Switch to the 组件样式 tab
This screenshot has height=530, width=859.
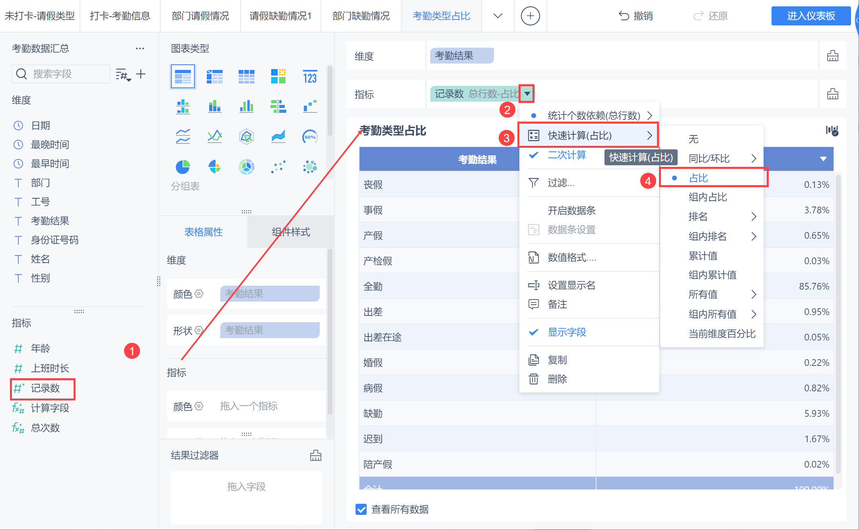tap(291, 232)
